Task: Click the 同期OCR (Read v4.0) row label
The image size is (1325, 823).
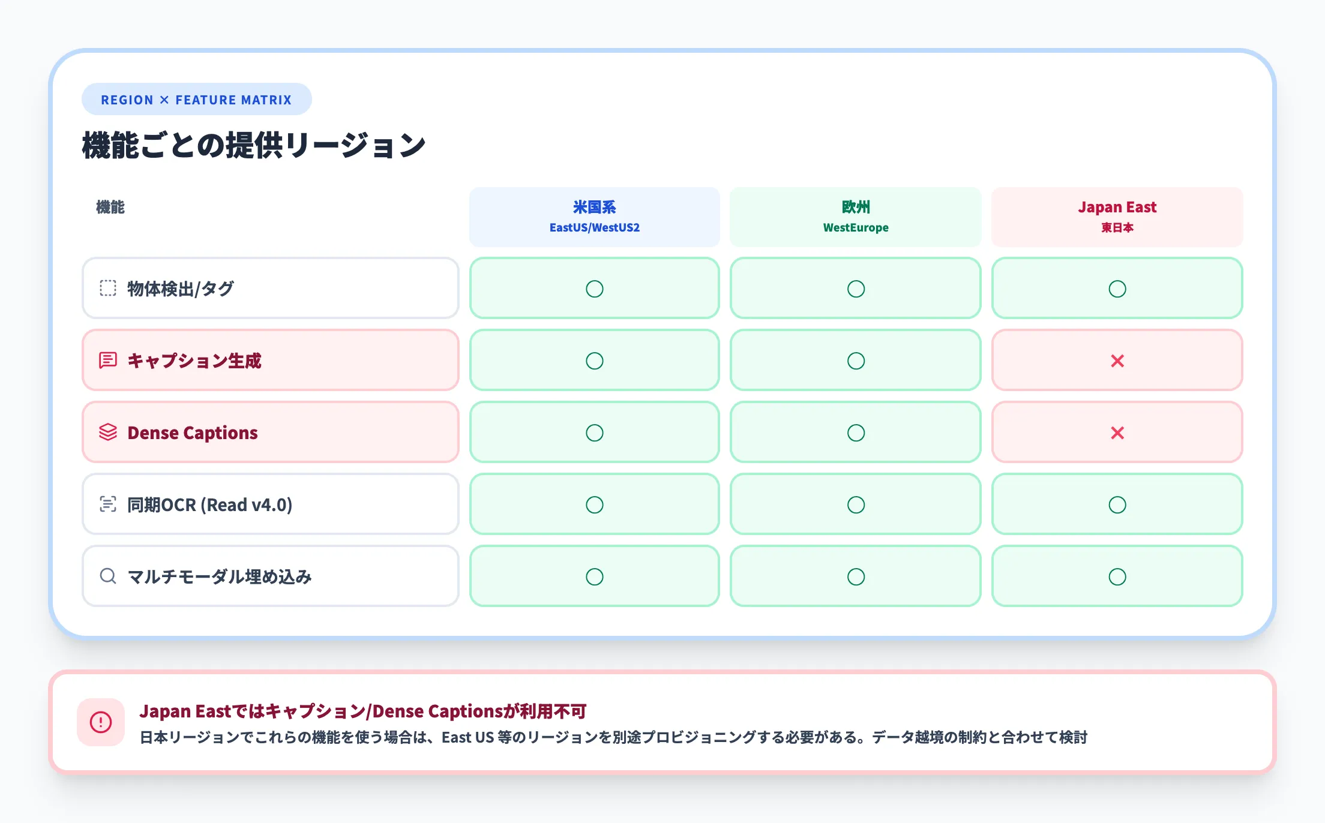Action: (x=209, y=504)
